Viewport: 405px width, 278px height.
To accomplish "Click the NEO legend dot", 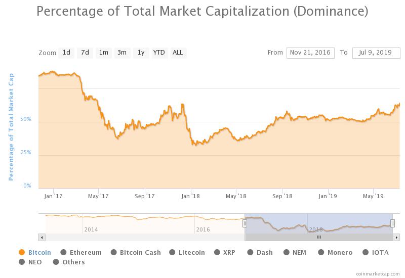I will pos(22,262).
